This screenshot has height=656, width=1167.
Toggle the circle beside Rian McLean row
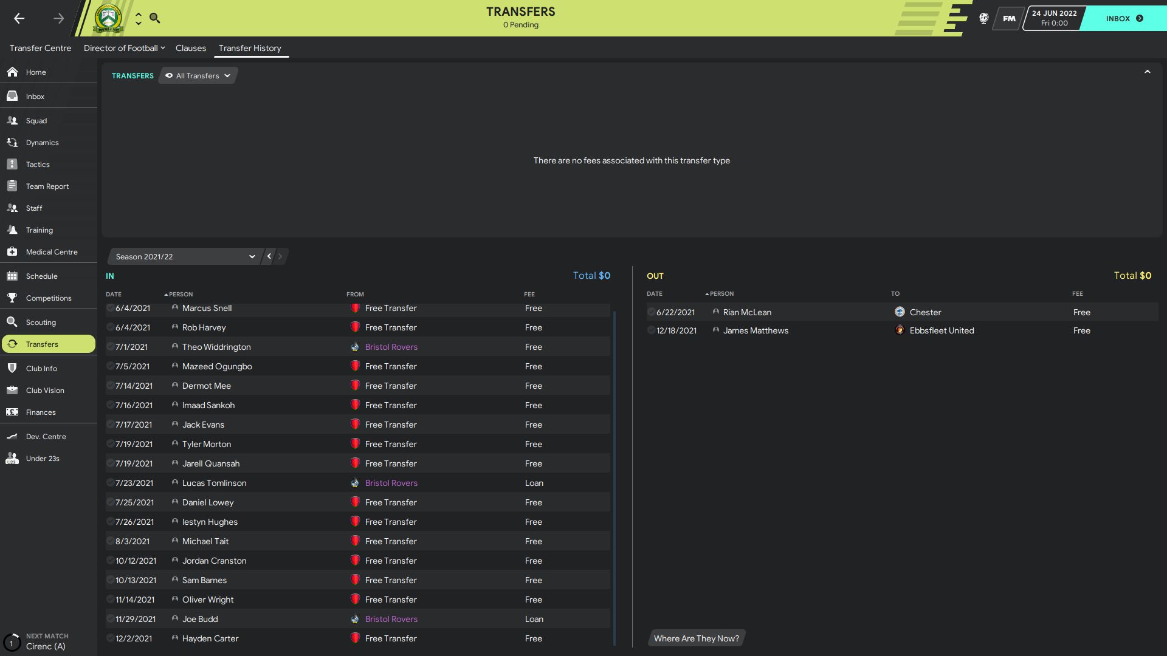(652, 312)
